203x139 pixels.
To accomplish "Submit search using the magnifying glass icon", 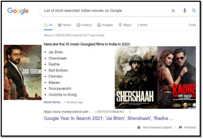I will [x=194, y=10].
